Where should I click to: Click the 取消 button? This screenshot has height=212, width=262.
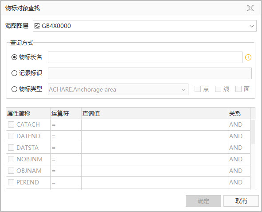pos(241,201)
